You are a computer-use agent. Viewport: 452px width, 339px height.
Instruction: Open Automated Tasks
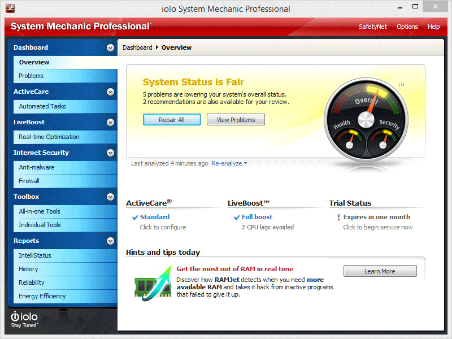tap(66, 106)
